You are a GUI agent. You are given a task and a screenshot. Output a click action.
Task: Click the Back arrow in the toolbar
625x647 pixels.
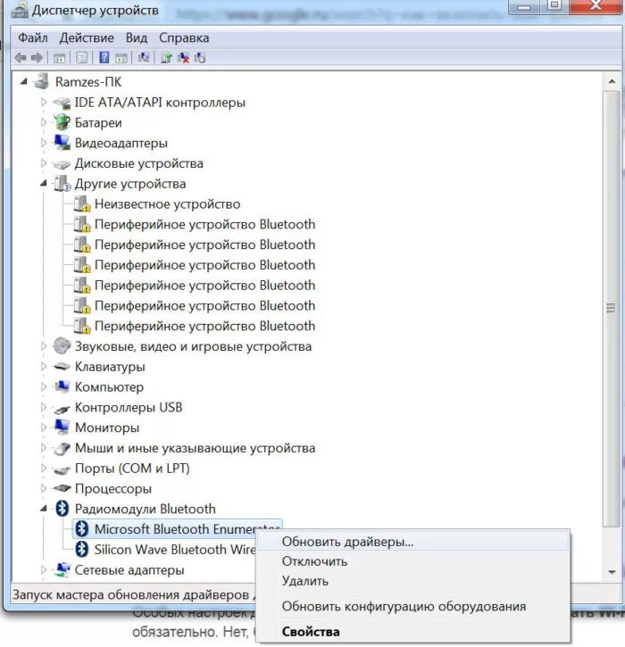click(x=21, y=58)
